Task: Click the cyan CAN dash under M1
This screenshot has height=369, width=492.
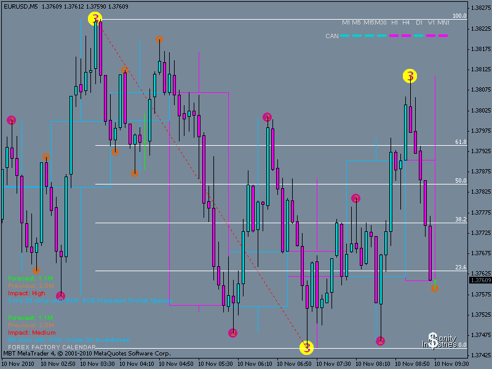Action: tap(345, 36)
